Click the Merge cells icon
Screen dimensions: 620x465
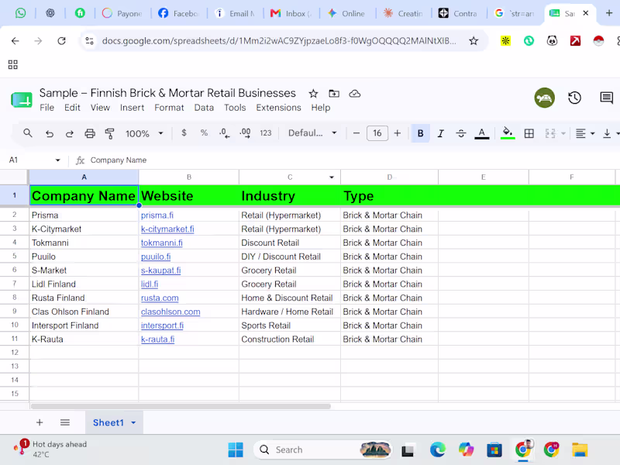point(550,133)
